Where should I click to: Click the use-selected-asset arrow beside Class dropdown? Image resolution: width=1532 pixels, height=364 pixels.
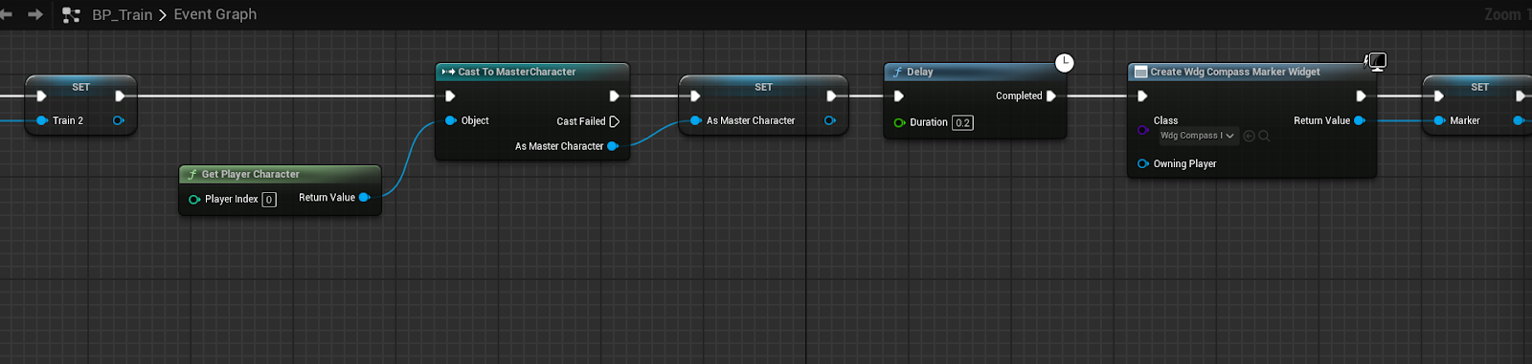click(1249, 136)
